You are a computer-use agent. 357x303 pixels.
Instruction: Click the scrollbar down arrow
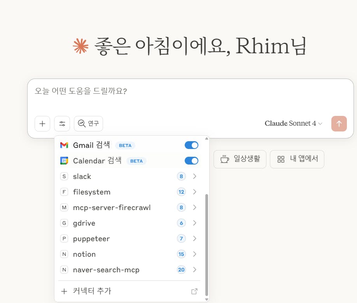tap(206, 299)
